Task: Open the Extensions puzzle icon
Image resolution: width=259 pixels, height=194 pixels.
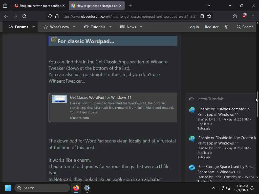Action: [235, 16]
